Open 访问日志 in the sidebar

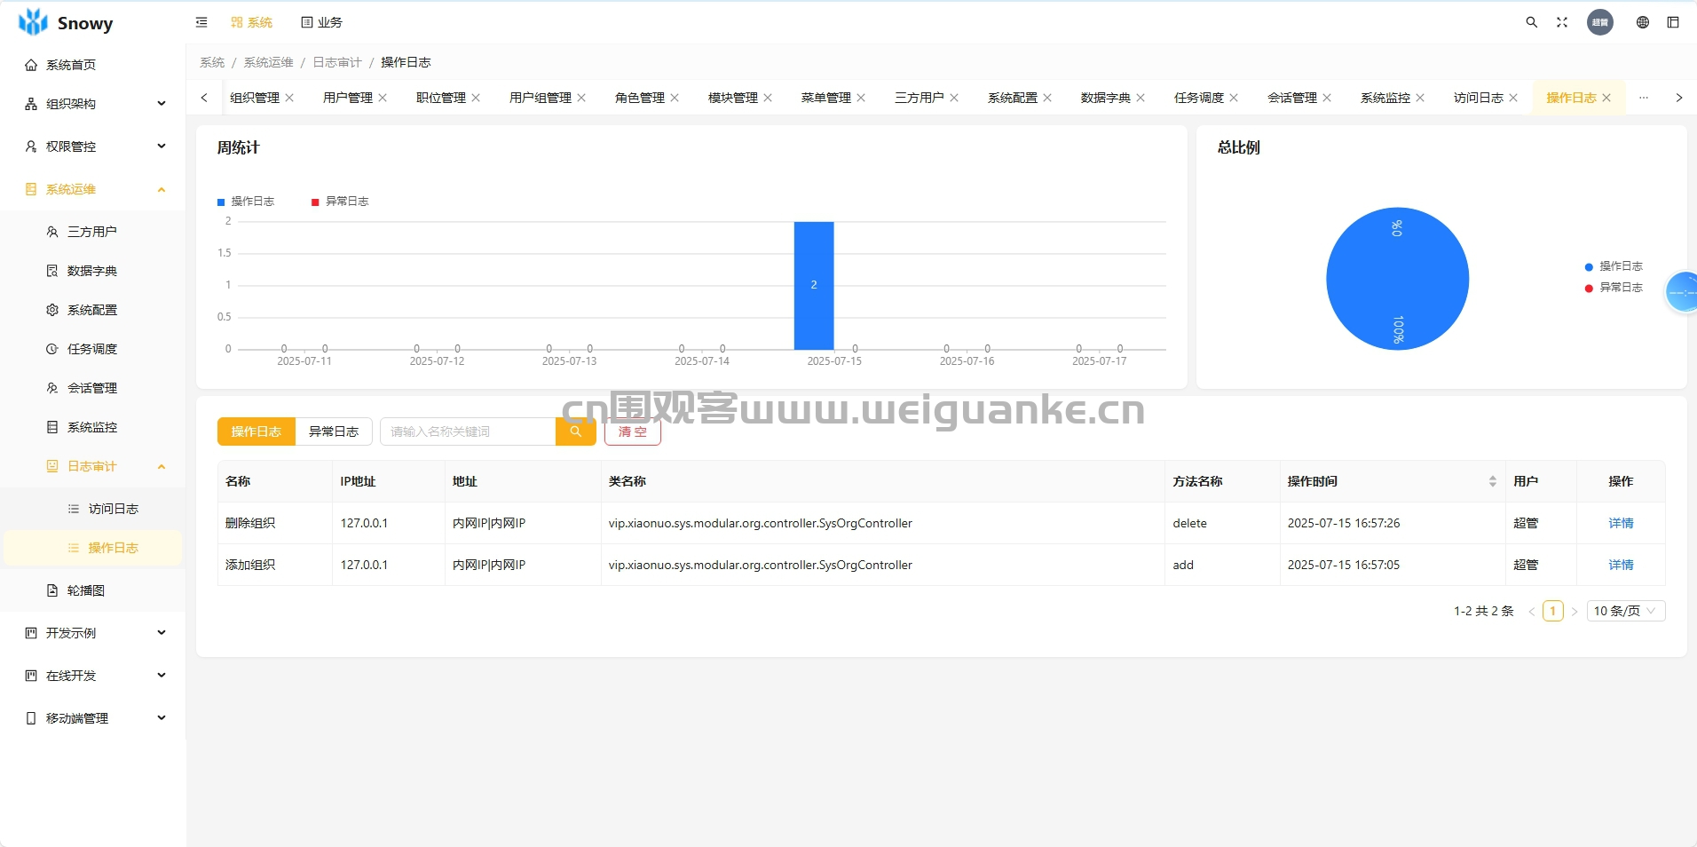pyautogui.click(x=92, y=509)
